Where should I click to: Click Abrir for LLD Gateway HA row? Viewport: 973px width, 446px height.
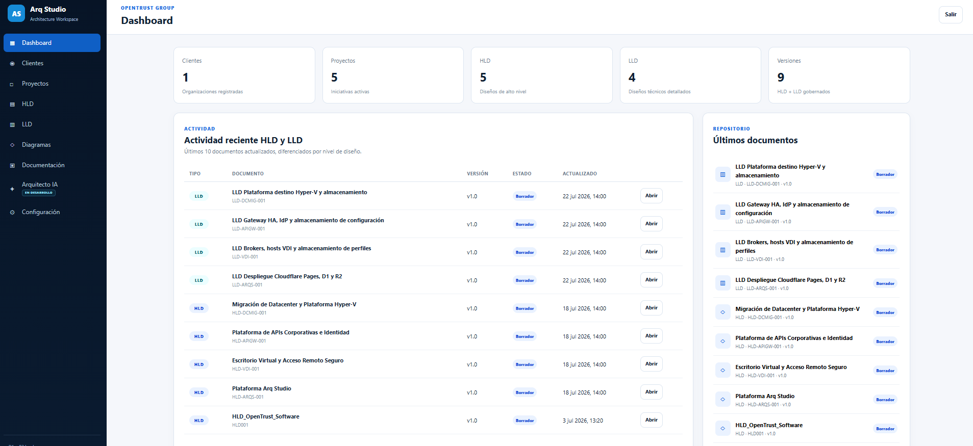click(652, 224)
